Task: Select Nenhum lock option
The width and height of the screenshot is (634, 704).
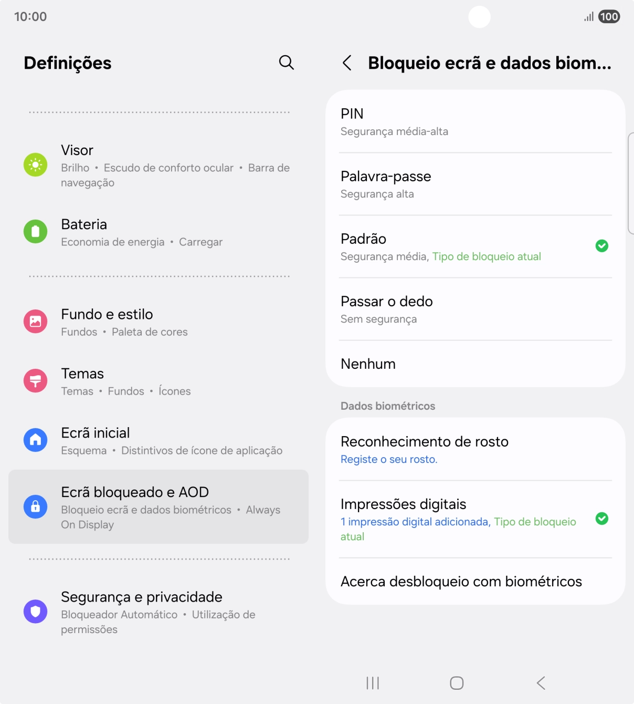Action: point(475,364)
